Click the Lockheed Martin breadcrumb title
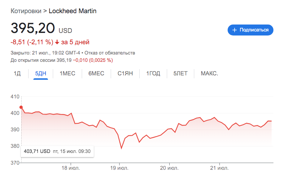This screenshot has height=176, width=298. pyautogui.click(x=73, y=11)
